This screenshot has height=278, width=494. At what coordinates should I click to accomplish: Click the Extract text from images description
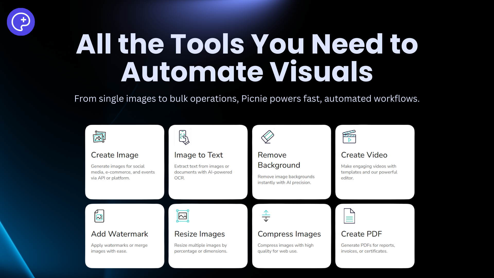pyautogui.click(x=203, y=172)
